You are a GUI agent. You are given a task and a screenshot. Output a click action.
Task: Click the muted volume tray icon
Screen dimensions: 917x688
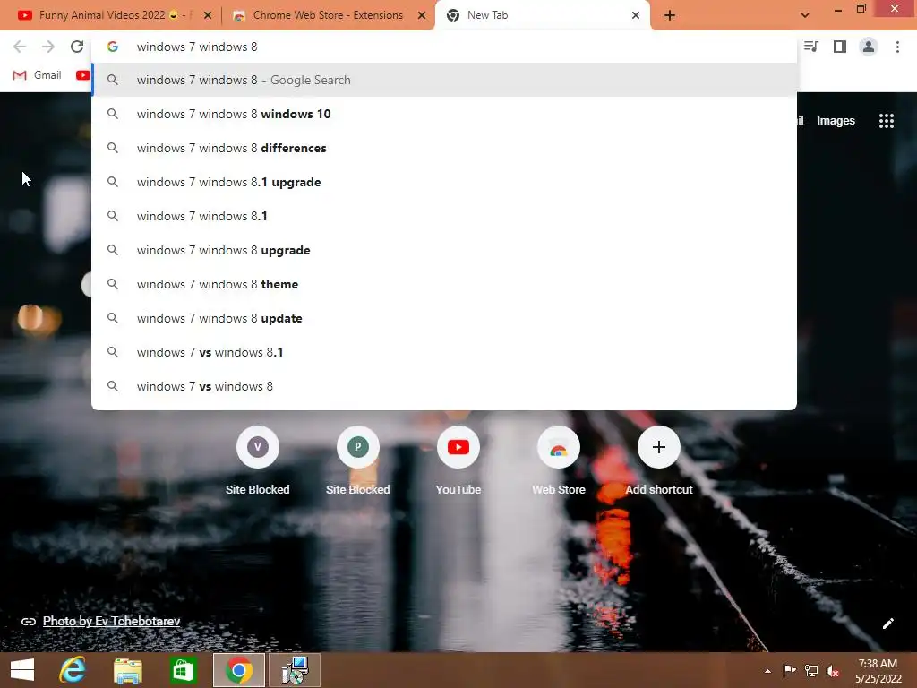coord(833,672)
